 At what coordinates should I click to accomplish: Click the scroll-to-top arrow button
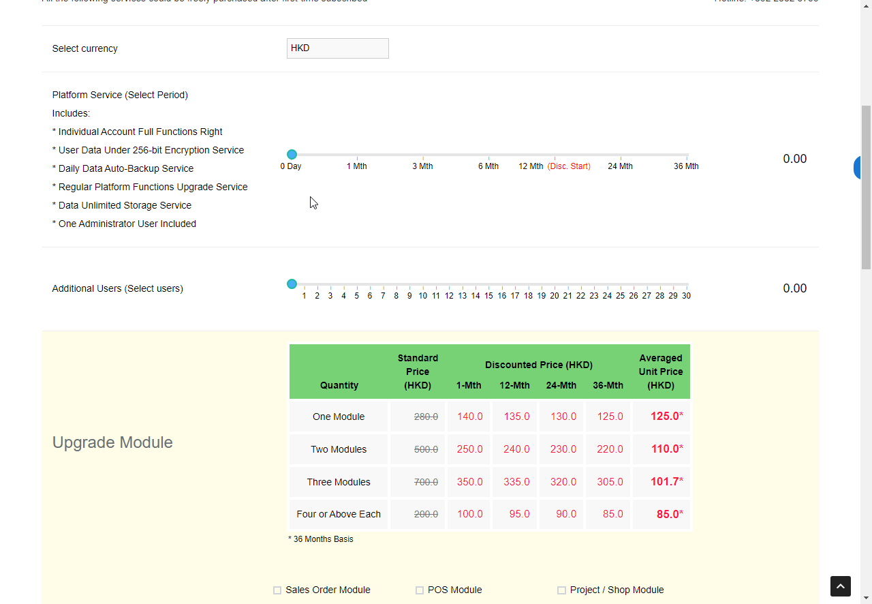point(840,586)
